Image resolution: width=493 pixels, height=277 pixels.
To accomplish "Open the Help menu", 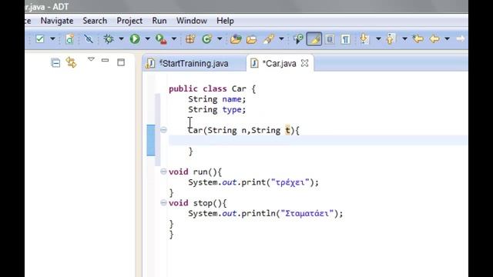I will coord(225,21).
